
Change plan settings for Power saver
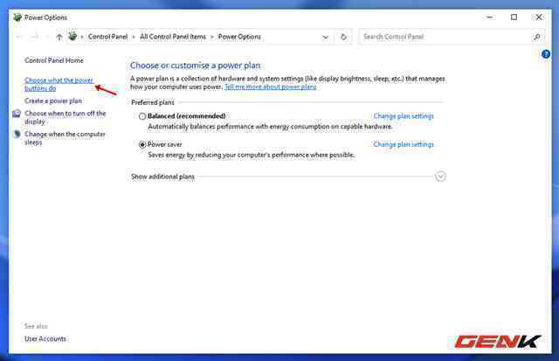(404, 144)
